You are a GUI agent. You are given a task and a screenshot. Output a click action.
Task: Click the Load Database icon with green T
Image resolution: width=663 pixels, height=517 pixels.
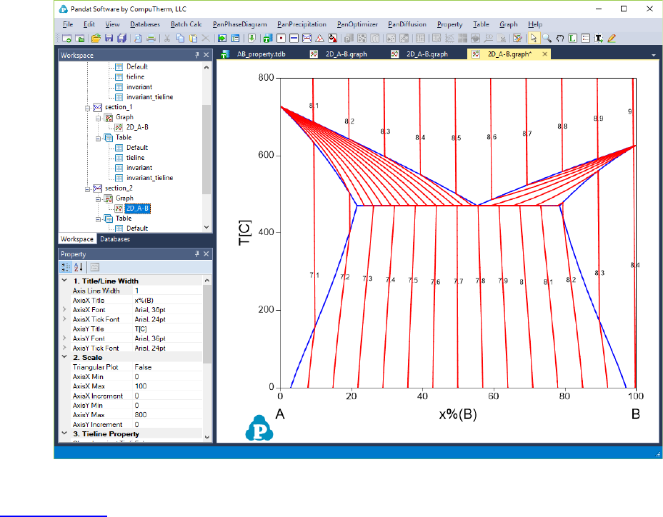[268, 39]
